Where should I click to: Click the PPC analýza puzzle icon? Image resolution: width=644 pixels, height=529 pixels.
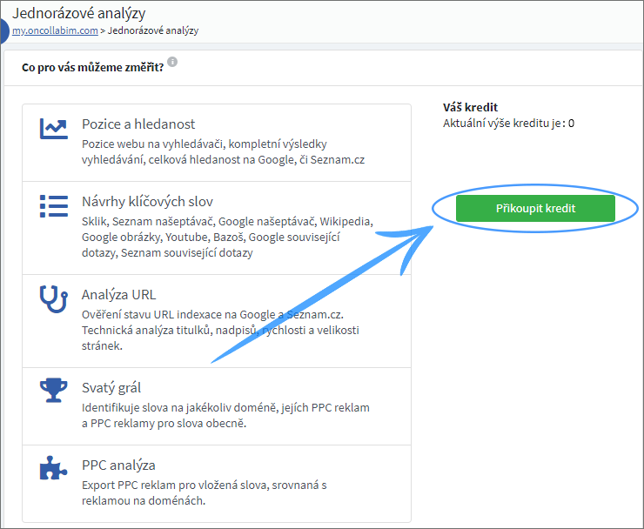click(54, 468)
